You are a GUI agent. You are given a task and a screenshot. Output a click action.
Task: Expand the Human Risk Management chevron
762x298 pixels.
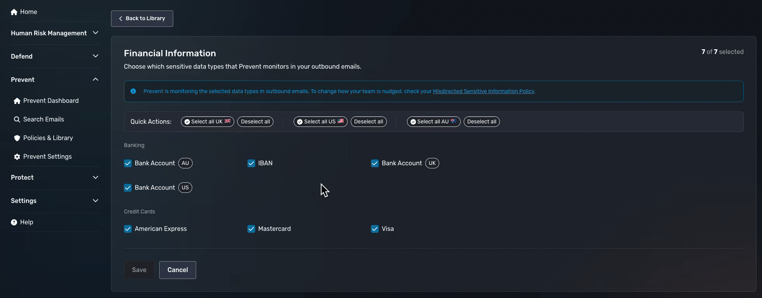(96, 33)
